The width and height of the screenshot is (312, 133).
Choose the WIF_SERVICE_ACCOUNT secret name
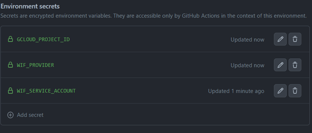pos(46,91)
